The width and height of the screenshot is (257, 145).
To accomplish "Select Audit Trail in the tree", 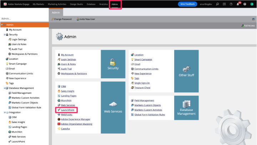I will [x=17, y=49].
